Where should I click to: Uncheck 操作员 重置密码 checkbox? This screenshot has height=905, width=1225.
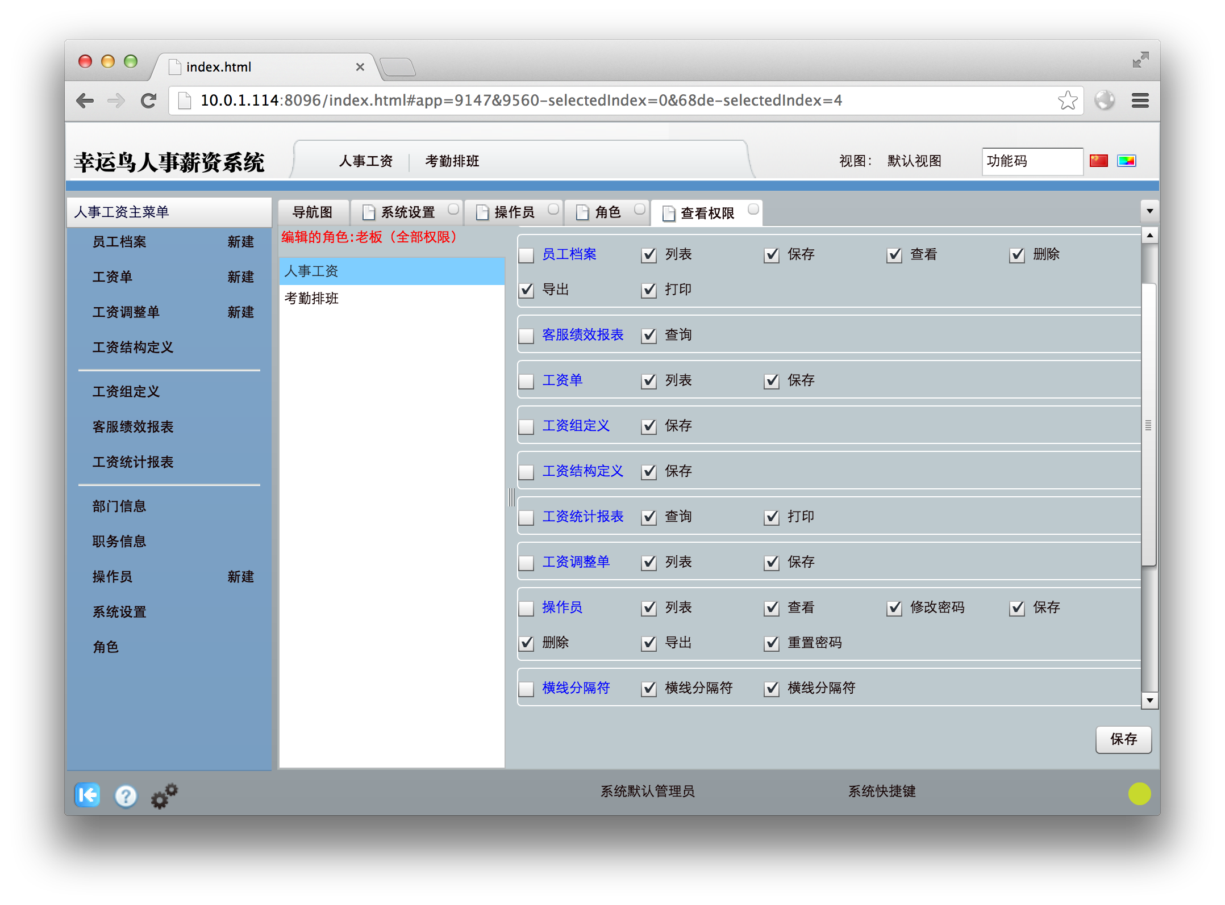(x=772, y=643)
